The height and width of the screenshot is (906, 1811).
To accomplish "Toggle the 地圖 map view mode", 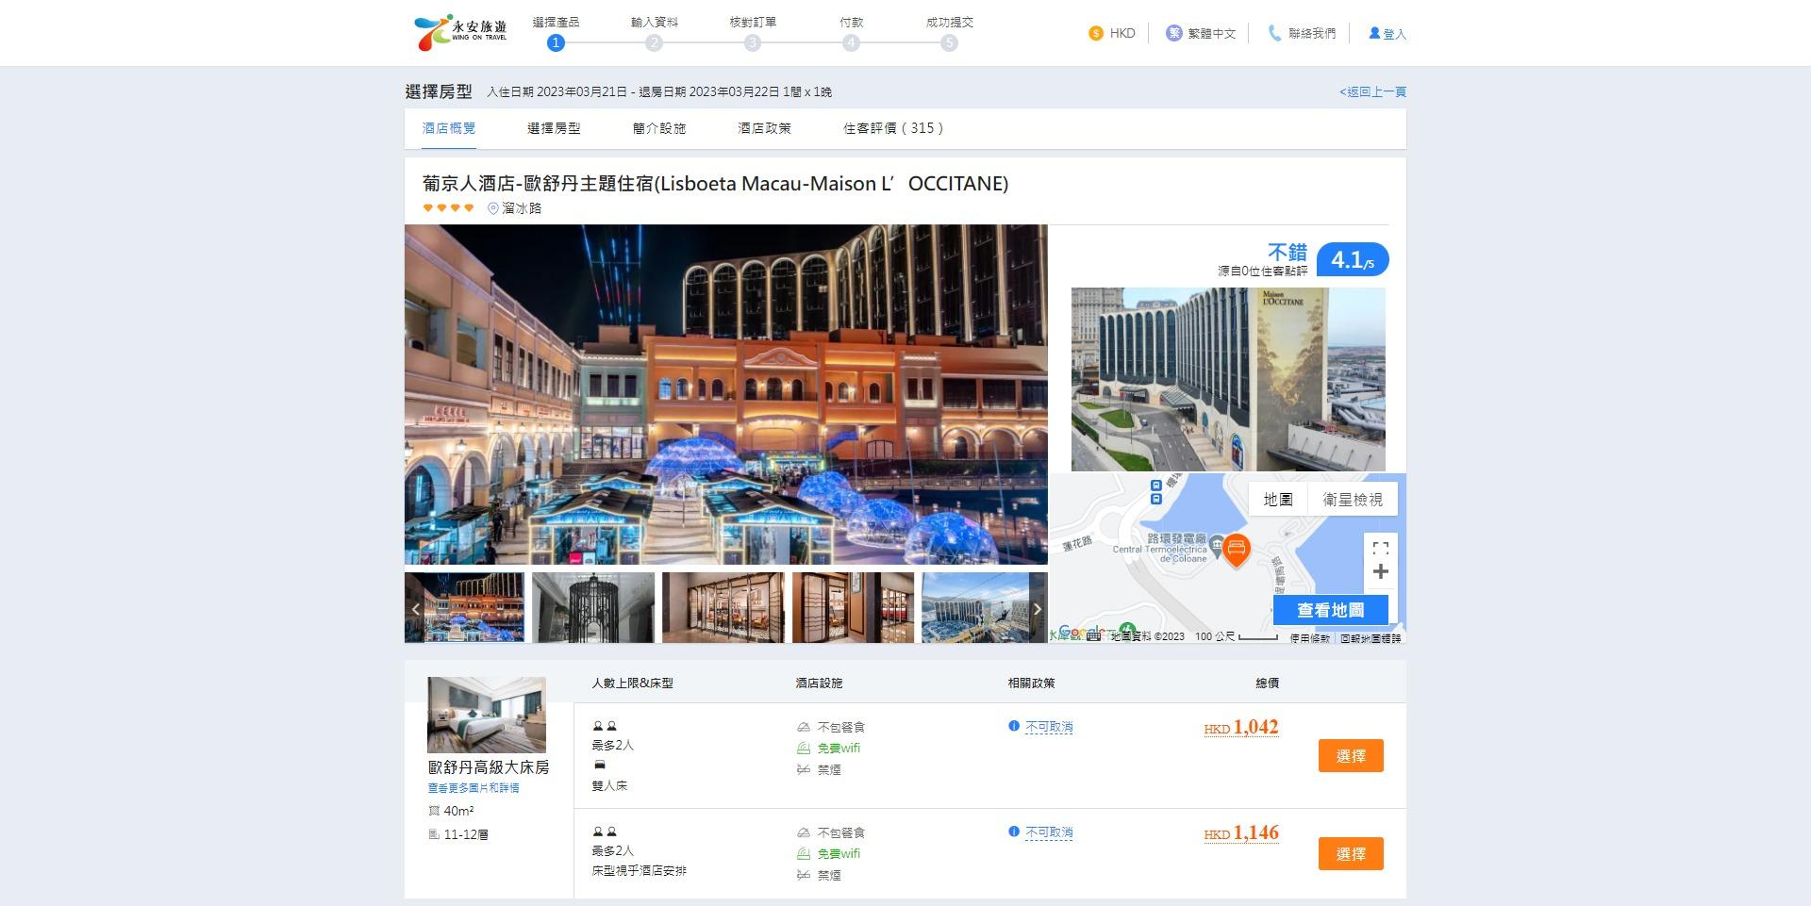I will click(1278, 499).
